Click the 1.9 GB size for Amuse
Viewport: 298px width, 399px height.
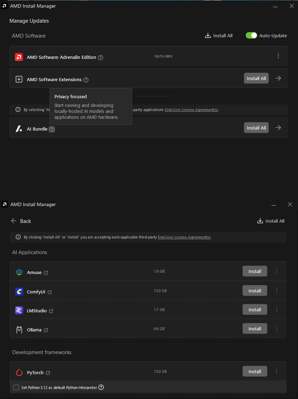tap(159, 271)
